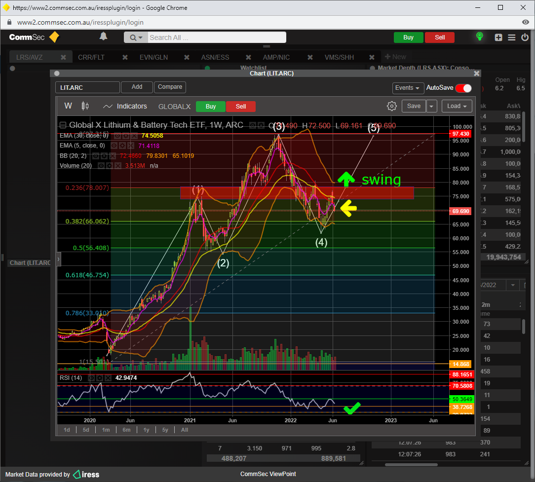The height and width of the screenshot is (482, 535).
Task: Toggle visibility of Volume (20) indicator
Action: coord(101,166)
